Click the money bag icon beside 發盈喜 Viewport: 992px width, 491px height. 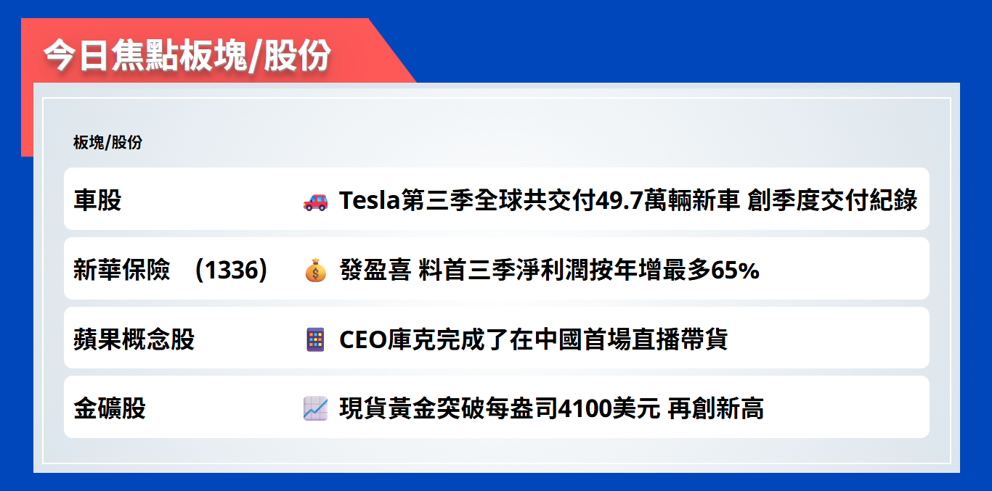[x=315, y=271]
